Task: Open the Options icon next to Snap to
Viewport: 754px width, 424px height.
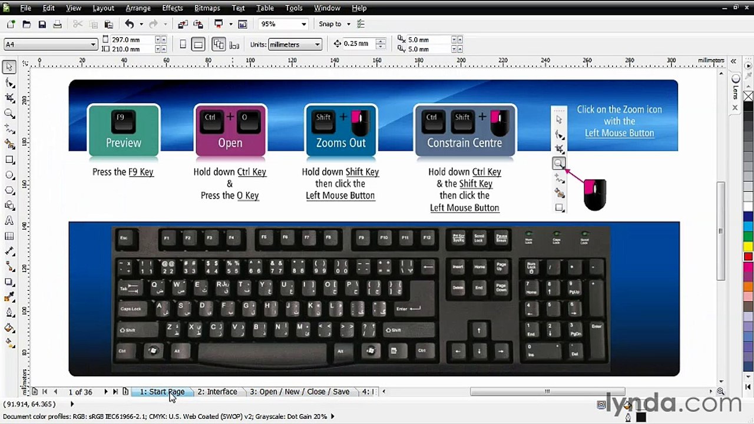Action: (x=361, y=24)
